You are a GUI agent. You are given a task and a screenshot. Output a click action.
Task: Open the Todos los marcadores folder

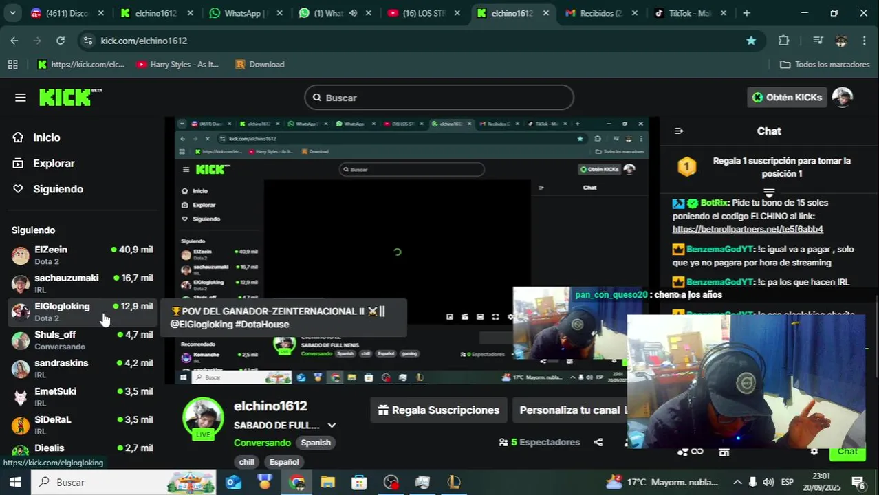tap(825, 64)
